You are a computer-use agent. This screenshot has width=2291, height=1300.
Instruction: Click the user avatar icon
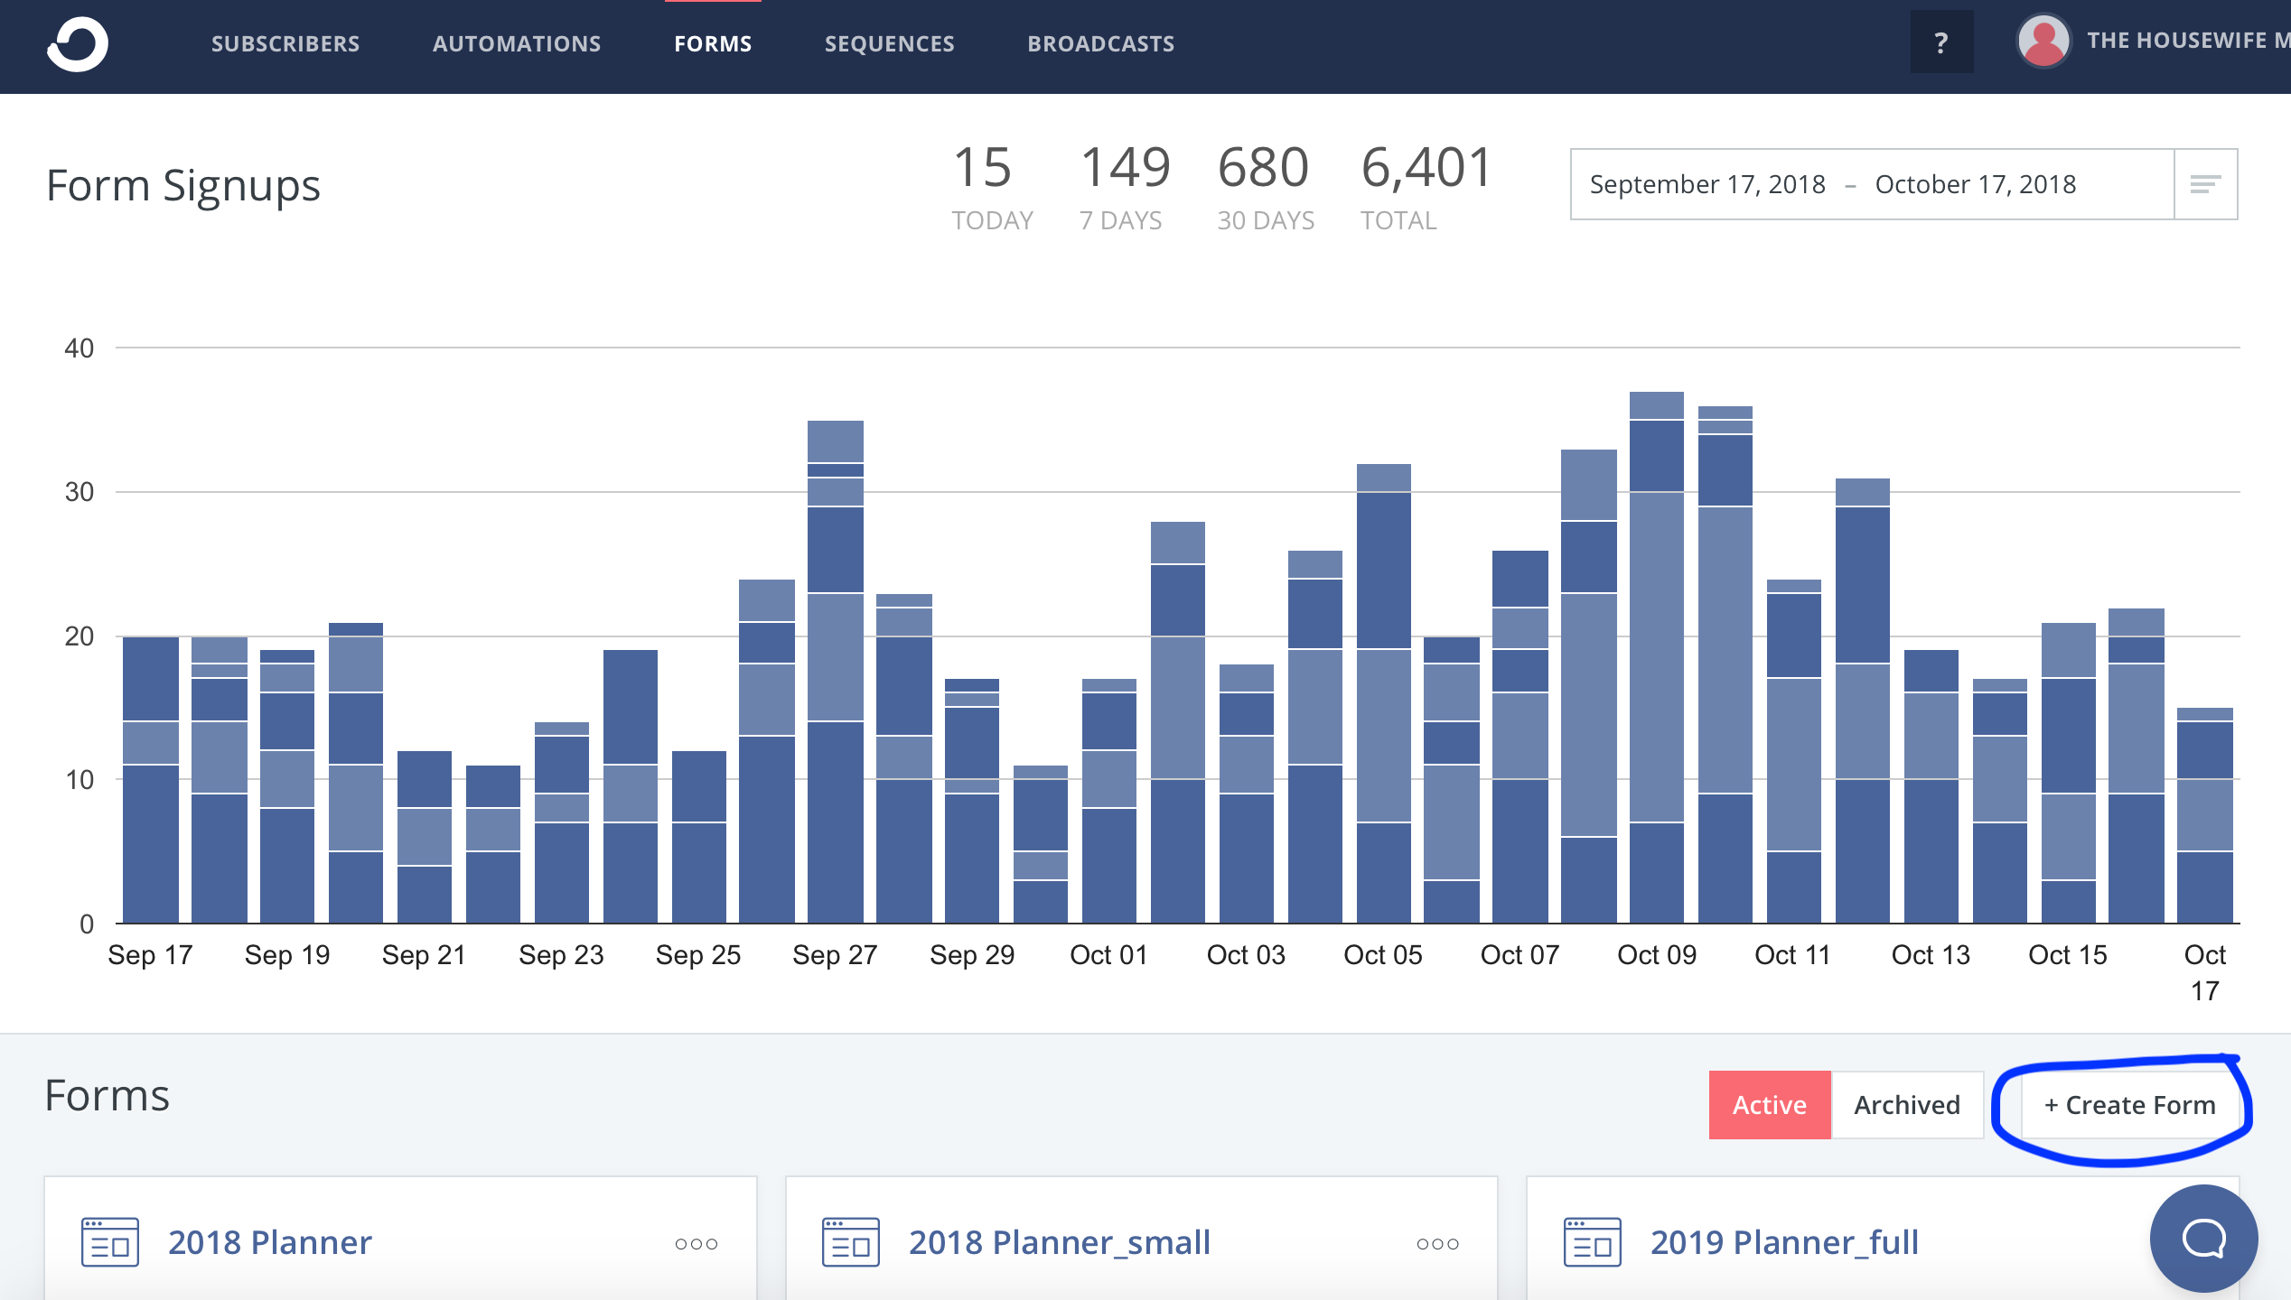tap(2043, 41)
